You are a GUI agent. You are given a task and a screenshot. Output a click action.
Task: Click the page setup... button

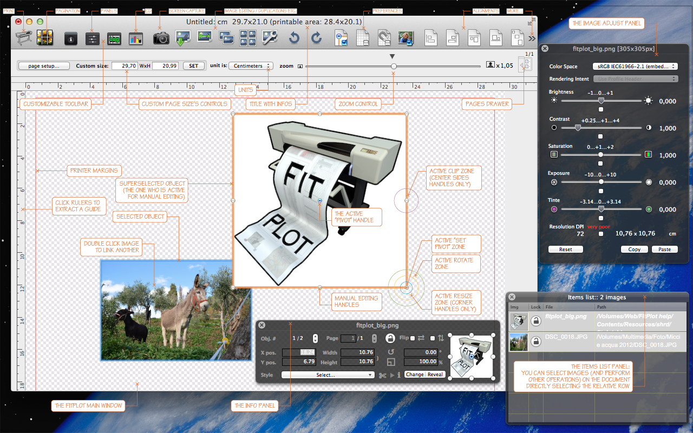44,66
